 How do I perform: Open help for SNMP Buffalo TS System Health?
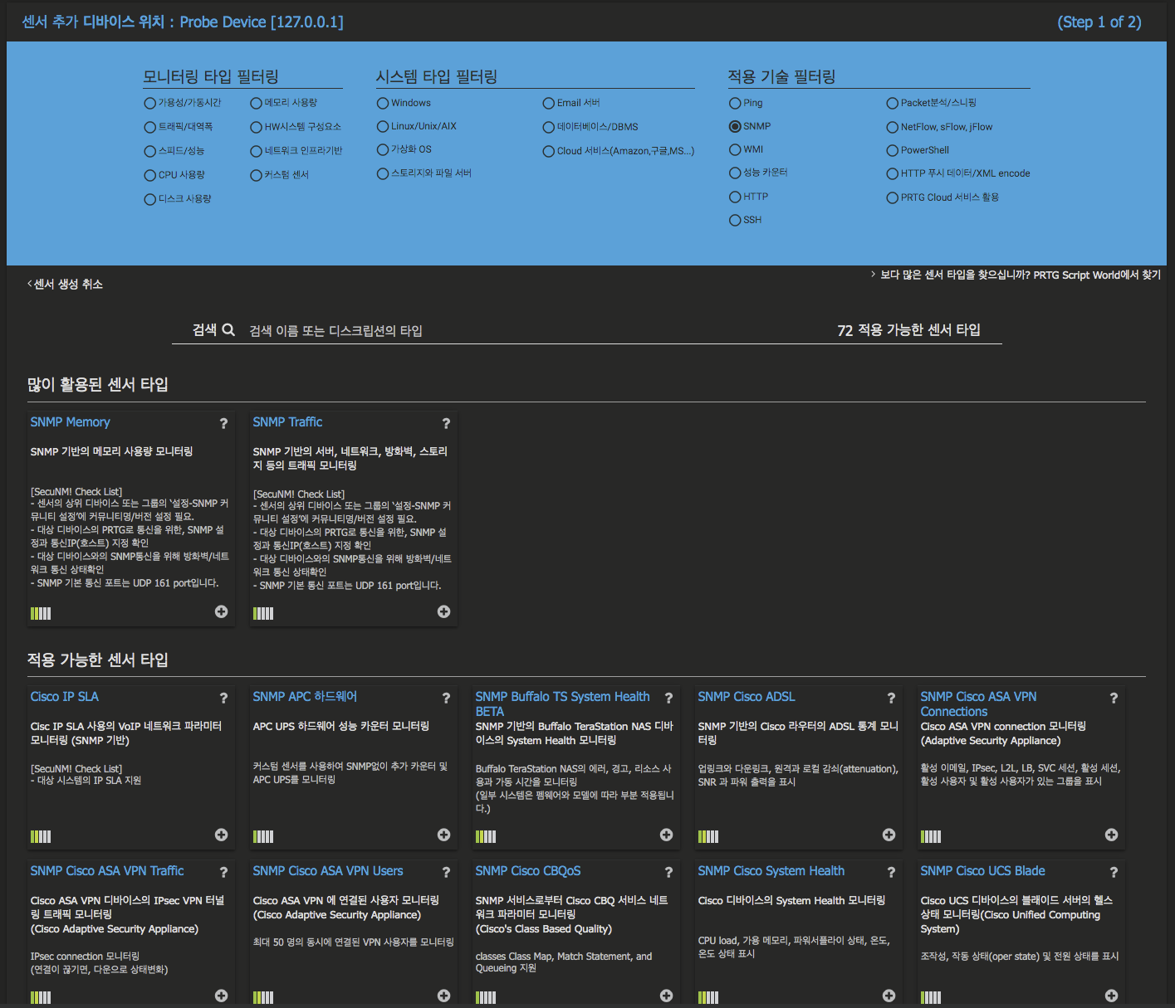pyautogui.click(x=668, y=699)
